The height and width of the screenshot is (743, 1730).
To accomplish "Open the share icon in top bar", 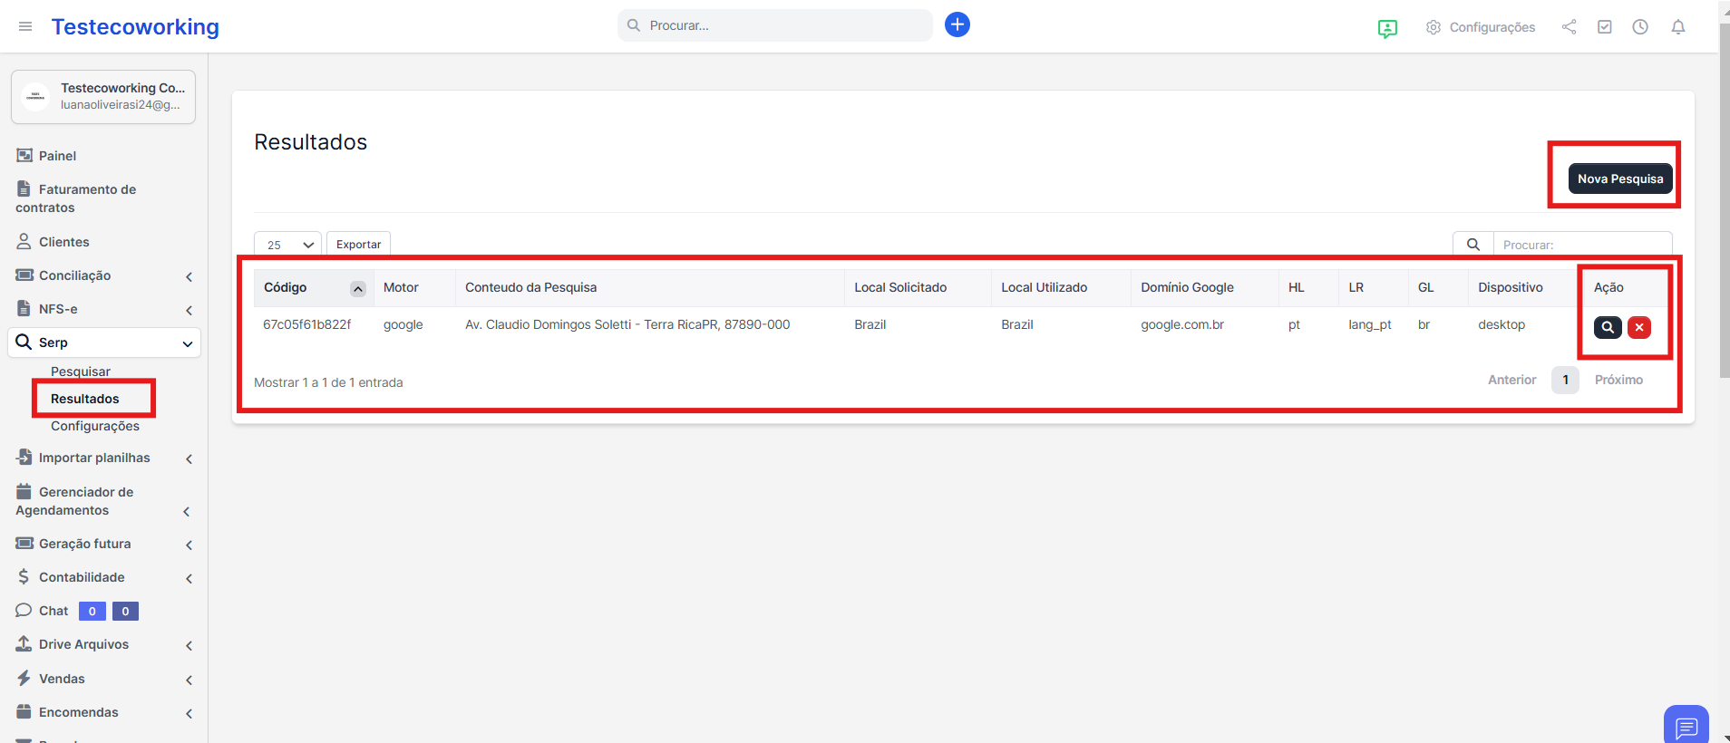I will point(1569,27).
